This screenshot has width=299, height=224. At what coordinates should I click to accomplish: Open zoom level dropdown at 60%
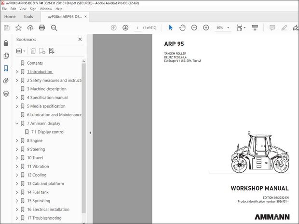(228, 28)
